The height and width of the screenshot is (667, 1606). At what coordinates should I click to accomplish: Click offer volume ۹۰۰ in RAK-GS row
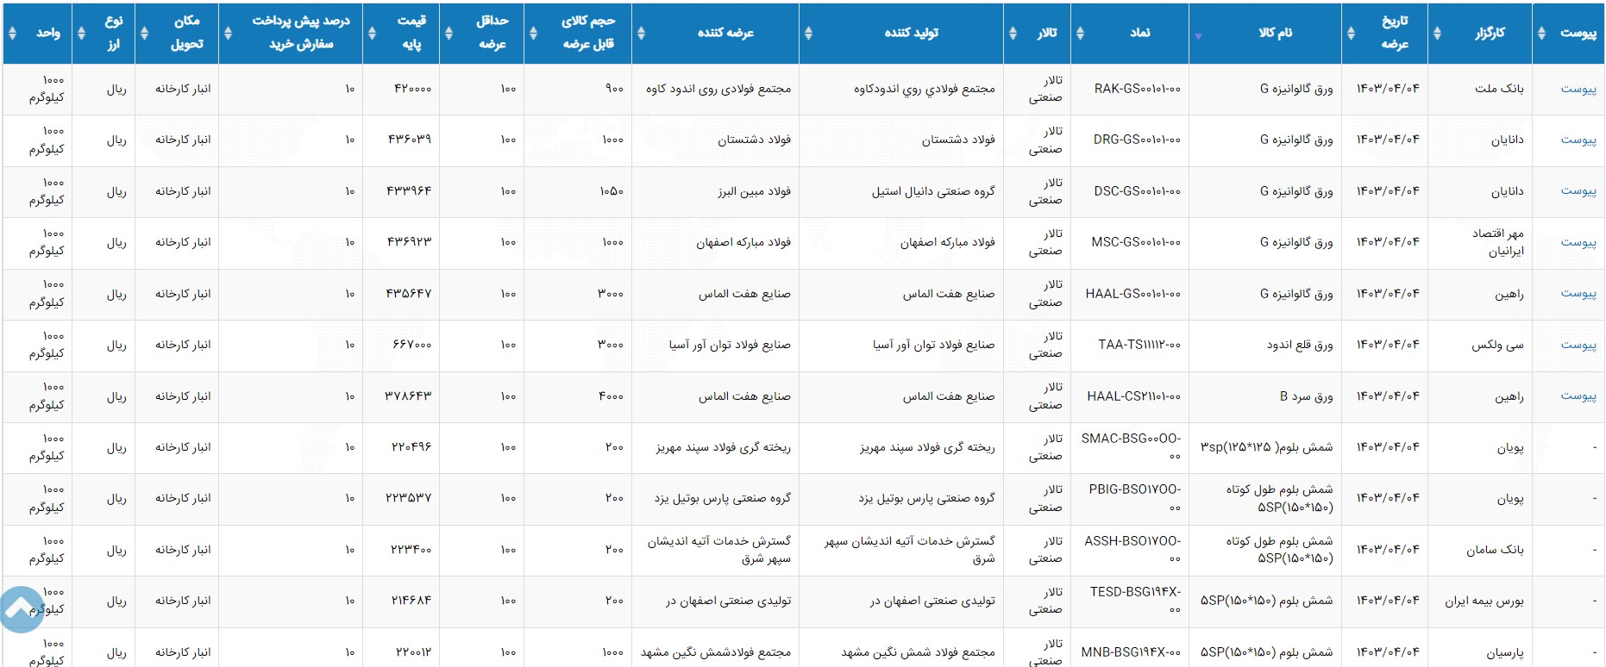pos(614,89)
